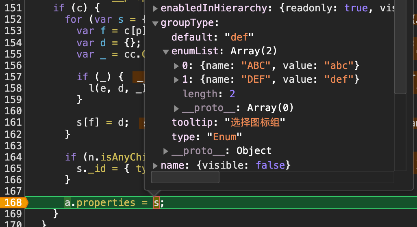Image resolution: width=417 pixels, height=227 pixels.
Task: Click line number 164 in gutter
Action: point(13,157)
